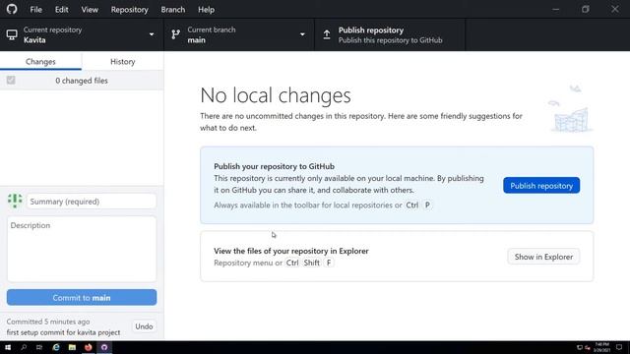Screen dimensions: 630x354
Task: Undo the last commit with Undo button
Action: (144, 326)
